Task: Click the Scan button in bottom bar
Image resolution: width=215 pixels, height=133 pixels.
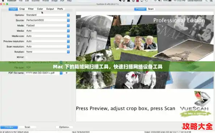Action: tap(27, 127)
